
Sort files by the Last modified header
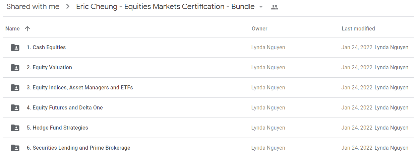pyautogui.click(x=358, y=29)
